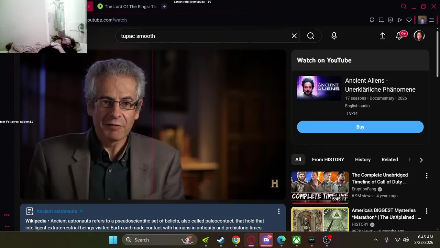Viewport: 440px width, 248px height.
Task: Click the YouTube search magnifier button
Action: (311, 36)
